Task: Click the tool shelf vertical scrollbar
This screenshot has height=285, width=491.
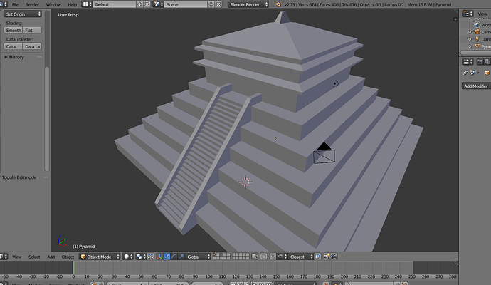Action: [x=47, y=119]
